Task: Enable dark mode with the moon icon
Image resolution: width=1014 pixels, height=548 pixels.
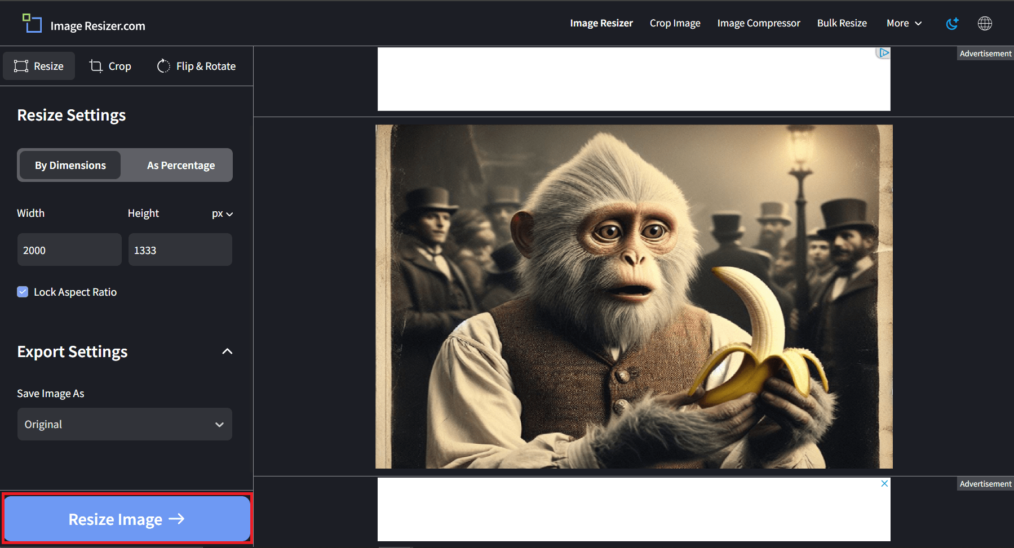Action: [953, 23]
